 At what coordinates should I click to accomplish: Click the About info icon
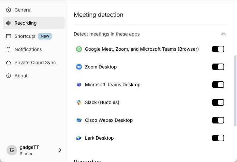9,76
